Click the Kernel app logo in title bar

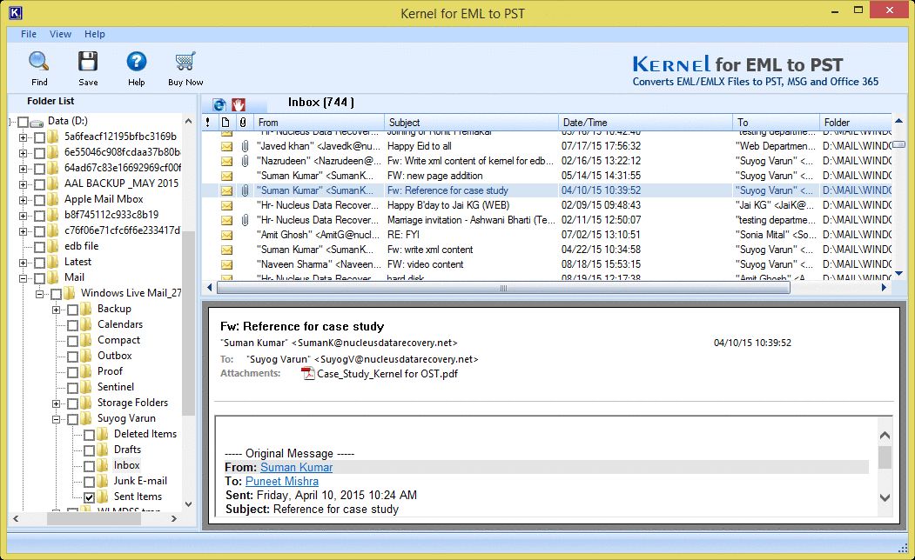pyautogui.click(x=16, y=12)
